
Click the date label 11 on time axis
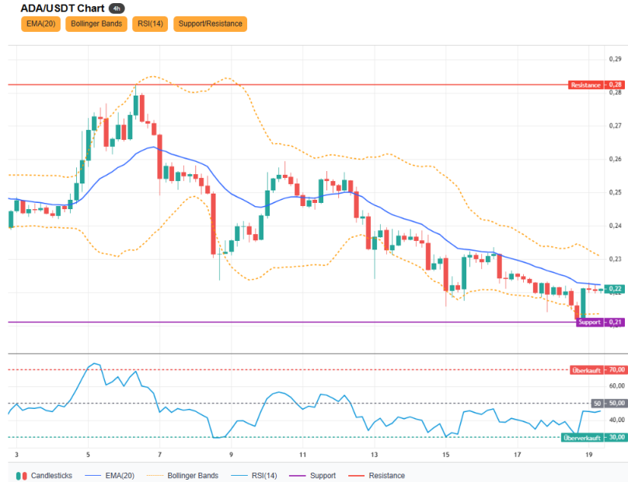pos(303,455)
